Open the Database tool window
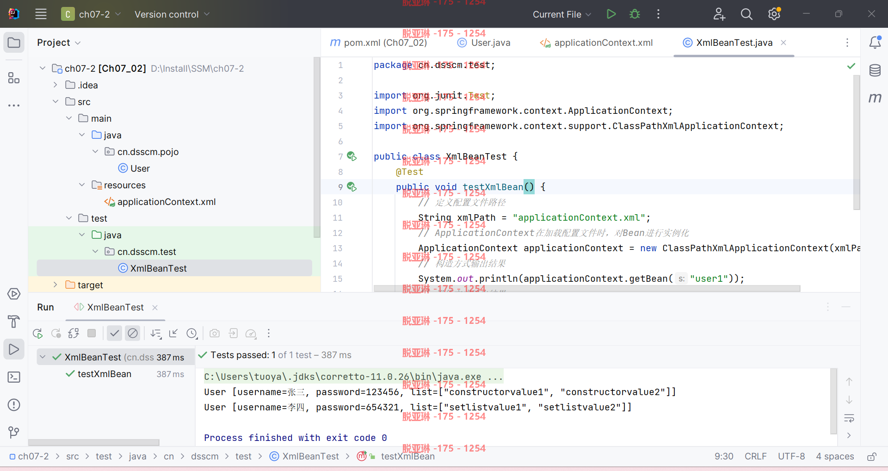This screenshot has width=888, height=471. [875, 70]
